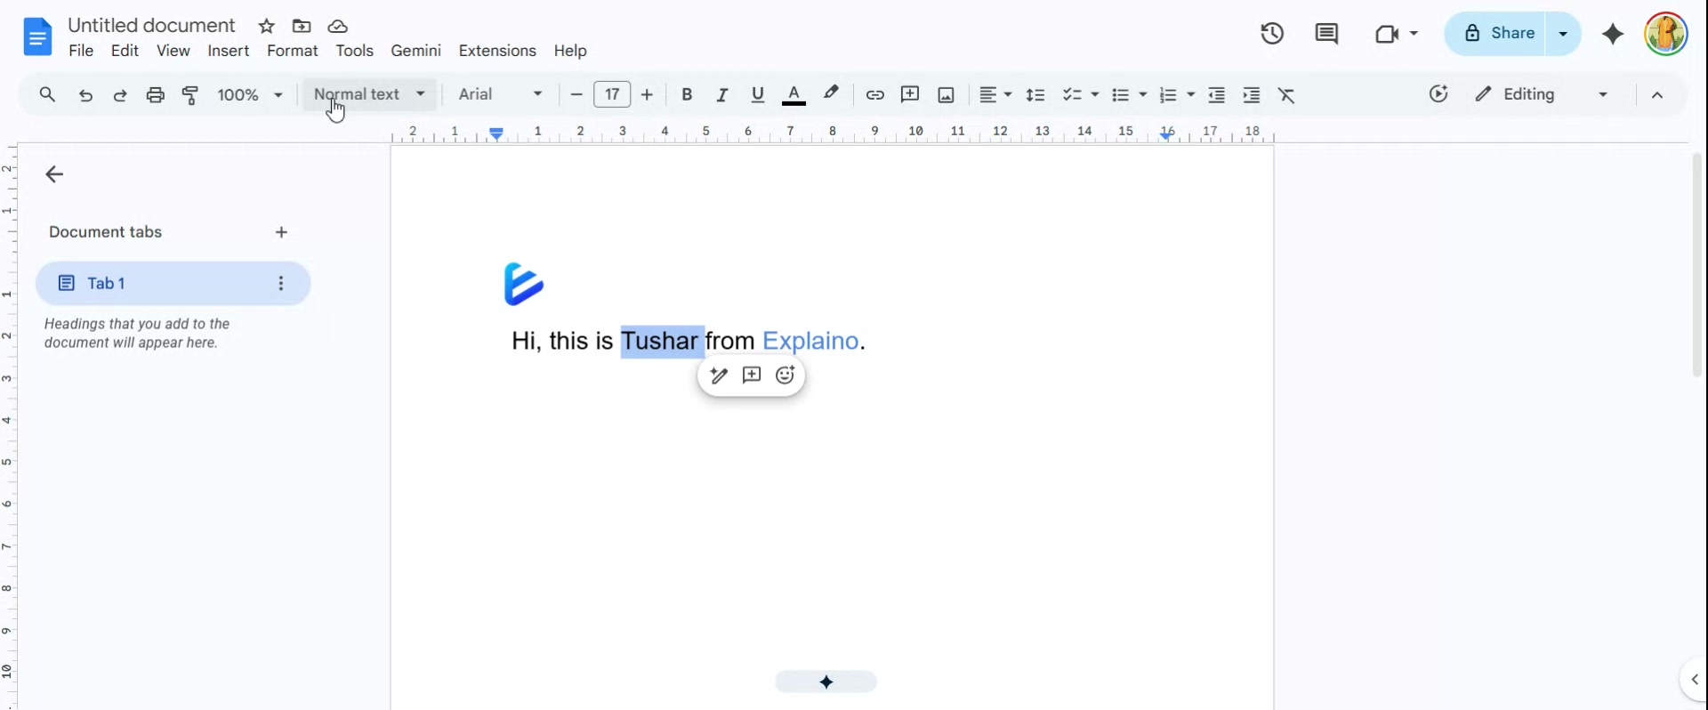Screen dimensions: 1708x710
Task: Activate the paint format tool
Action: 190,95
